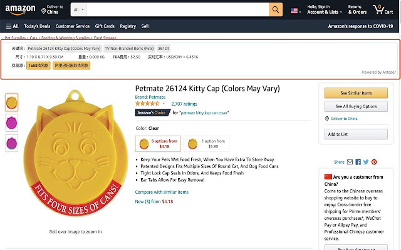Open the language flag dropdown
The width and height of the screenshot is (401, 250).
296,11
